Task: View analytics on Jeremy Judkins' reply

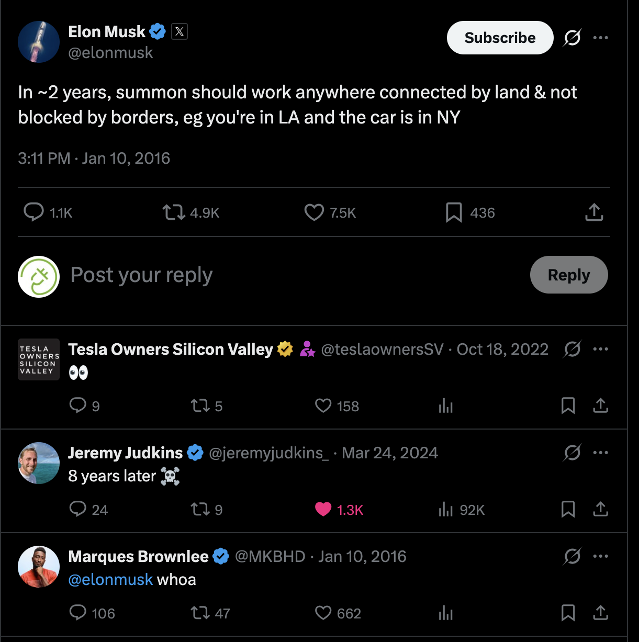Action: click(446, 510)
